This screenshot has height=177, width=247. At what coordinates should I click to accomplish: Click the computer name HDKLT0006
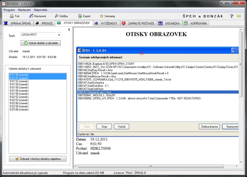[x=101, y=148]
